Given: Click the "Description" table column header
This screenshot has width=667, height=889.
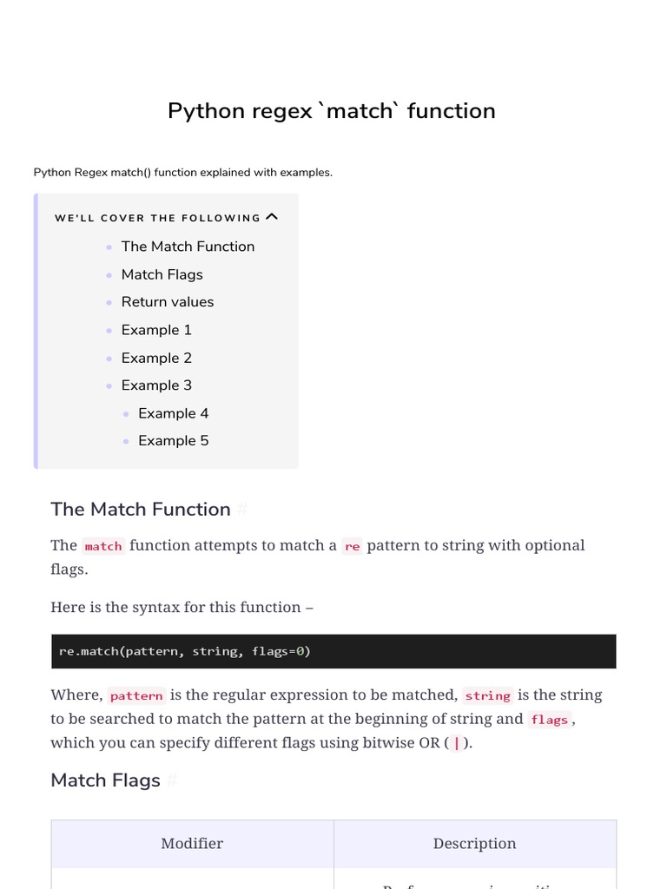Looking at the screenshot, I should (x=474, y=844).
